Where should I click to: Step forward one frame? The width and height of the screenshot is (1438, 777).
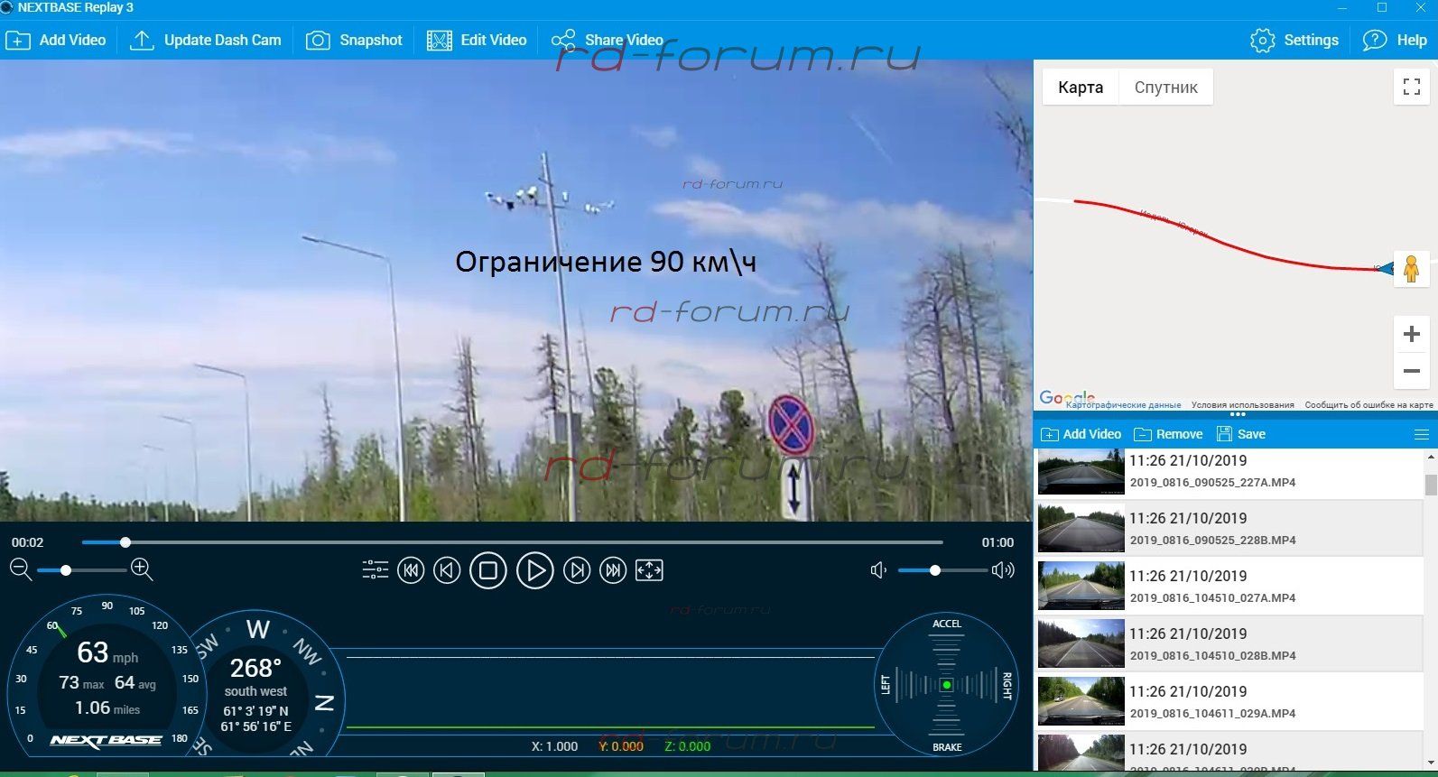(x=577, y=570)
